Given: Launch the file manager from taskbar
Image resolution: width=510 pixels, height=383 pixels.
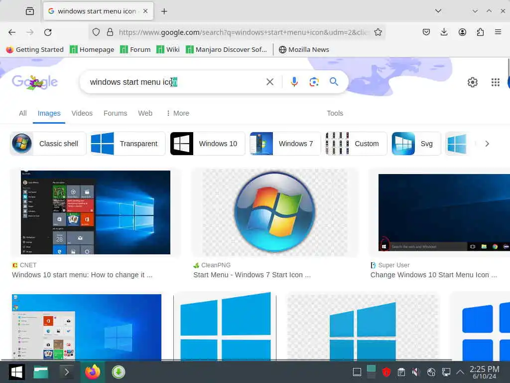Looking at the screenshot, I should 41,372.
